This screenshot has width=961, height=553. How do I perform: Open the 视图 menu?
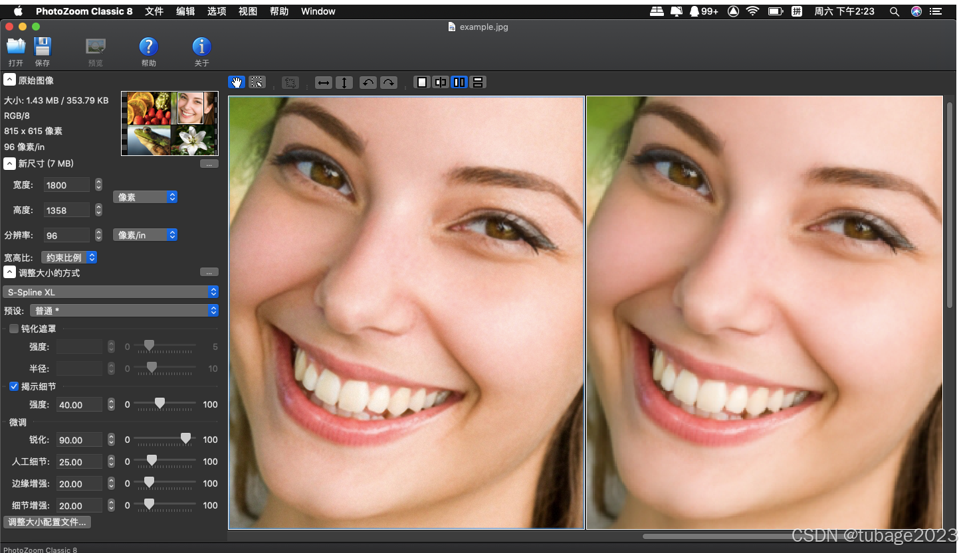click(x=248, y=11)
